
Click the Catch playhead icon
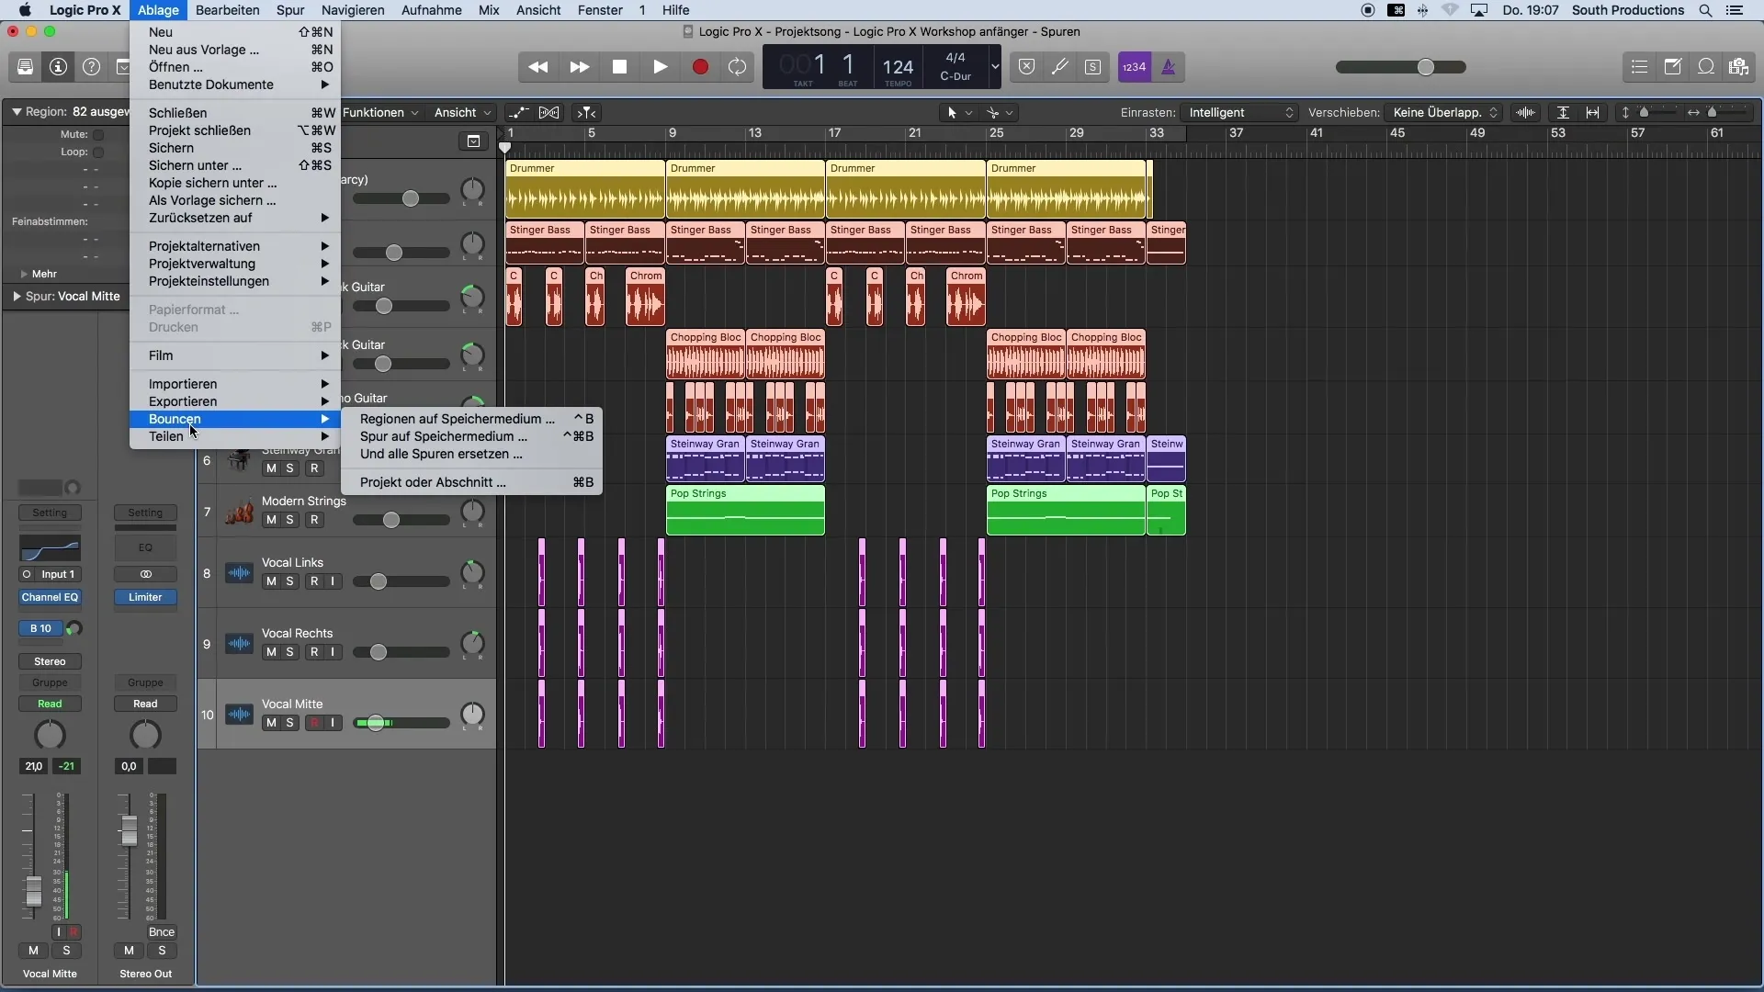point(586,113)
